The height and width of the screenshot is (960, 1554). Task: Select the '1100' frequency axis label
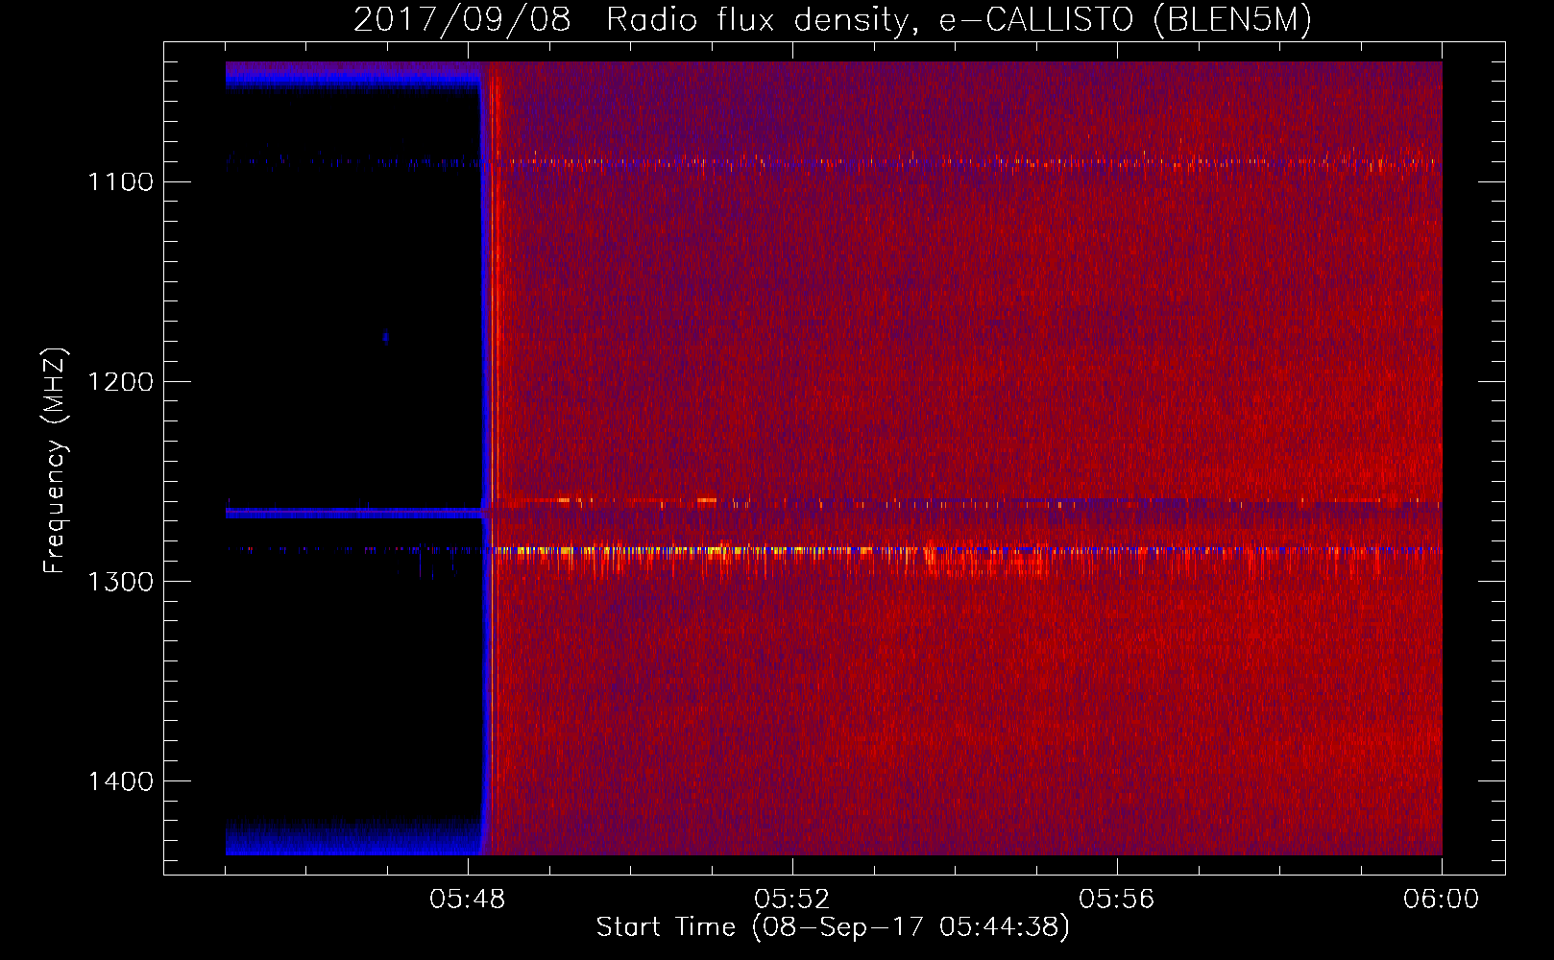click(x=121, y=181)
